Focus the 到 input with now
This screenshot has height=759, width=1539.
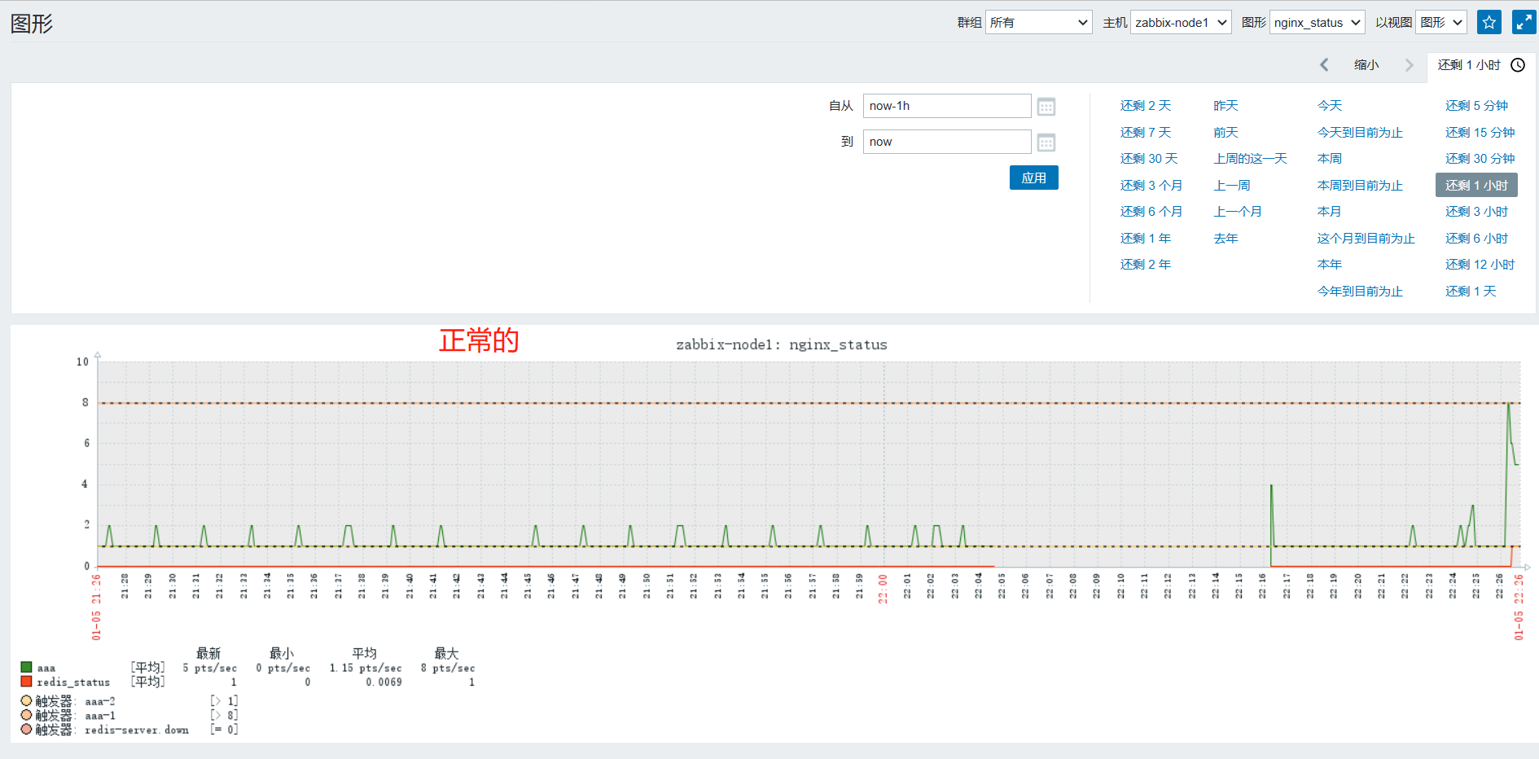pos(947,142)
